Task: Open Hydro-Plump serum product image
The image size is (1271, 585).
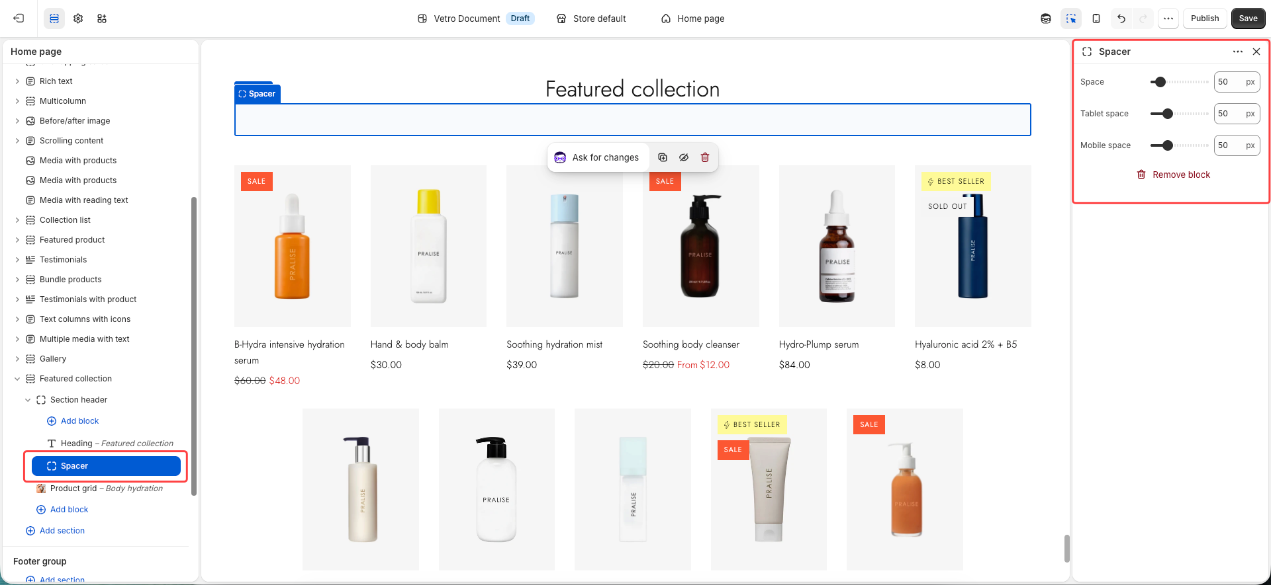Action: (837, 246)
